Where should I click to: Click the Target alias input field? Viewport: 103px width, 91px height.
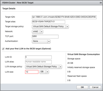(x=48, y=22)
